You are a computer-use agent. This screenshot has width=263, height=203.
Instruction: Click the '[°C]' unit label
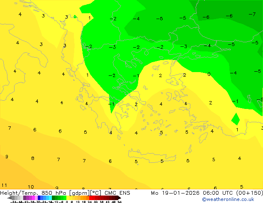coord(96,193)
